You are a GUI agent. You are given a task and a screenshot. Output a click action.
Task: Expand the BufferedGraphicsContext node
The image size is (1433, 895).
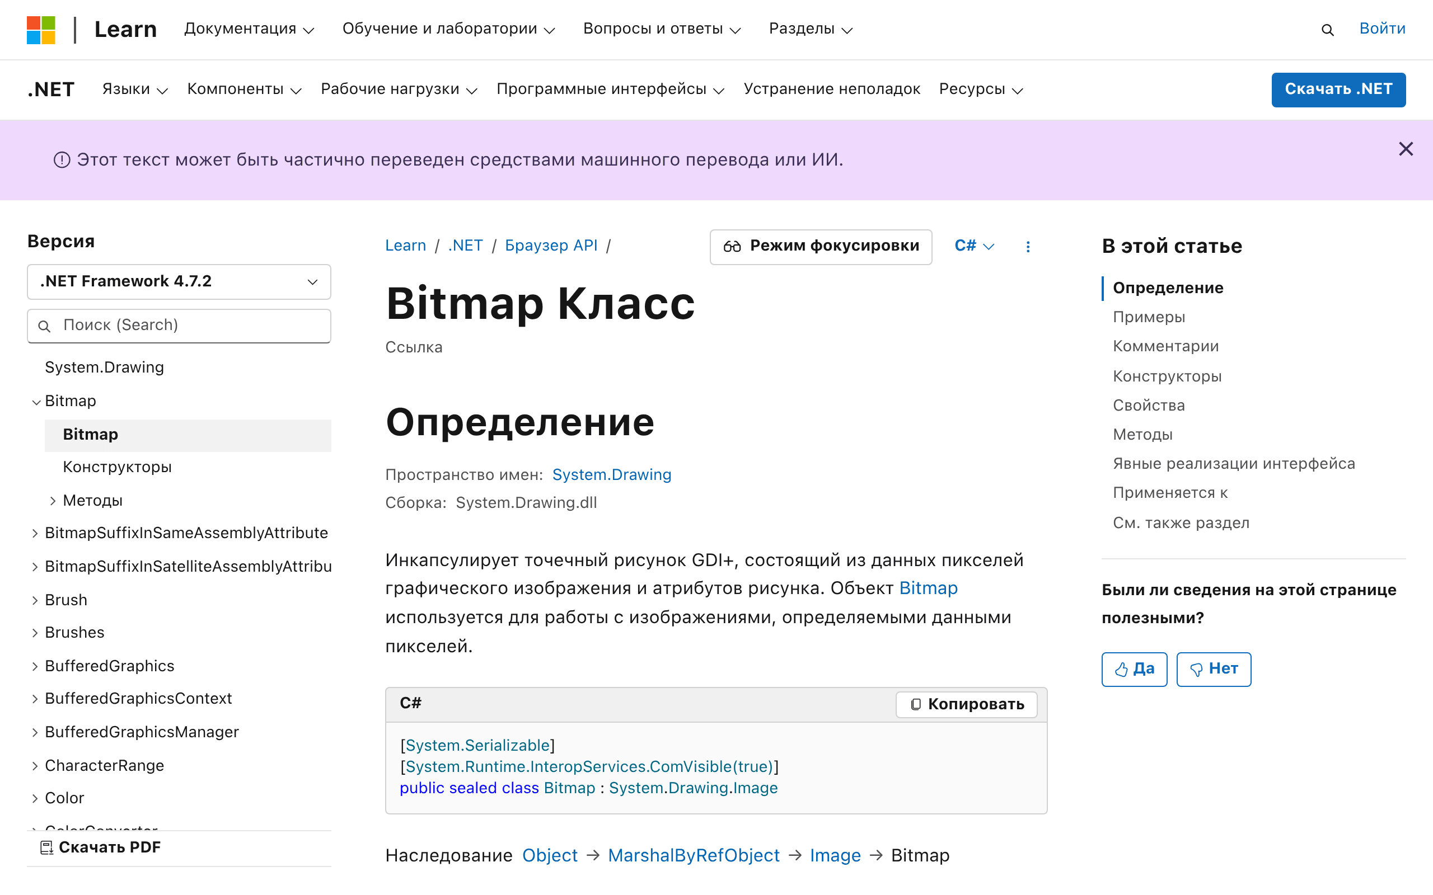pyautogui.click(x=35, y=699)
